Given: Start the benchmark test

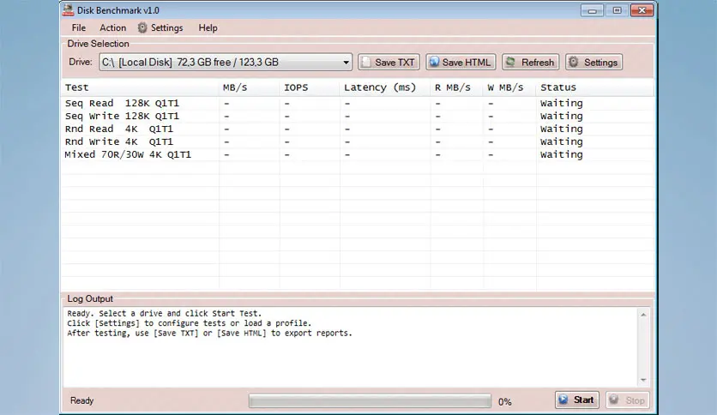Looking at the screenshot, I should click(576, 400).
